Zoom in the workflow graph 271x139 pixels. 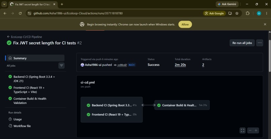pos(256,130)
